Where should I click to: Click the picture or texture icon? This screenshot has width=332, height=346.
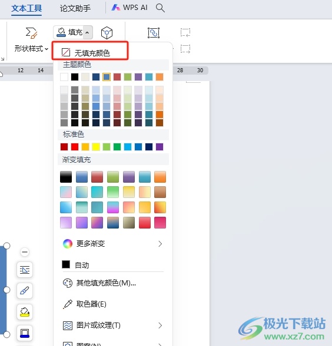click(x=68, y=325)
